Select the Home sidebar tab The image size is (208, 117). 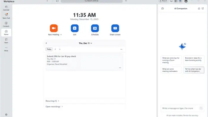click(x=6, y=33)
